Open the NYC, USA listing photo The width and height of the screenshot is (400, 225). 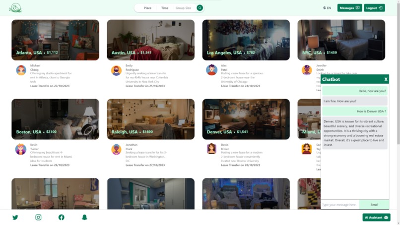click(x=341, y=40)
